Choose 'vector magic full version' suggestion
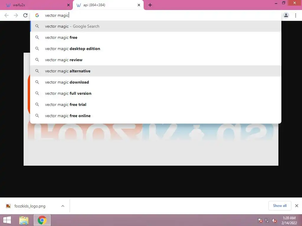The height and width of the screenshot is (226, 302). tap(156, 93)
